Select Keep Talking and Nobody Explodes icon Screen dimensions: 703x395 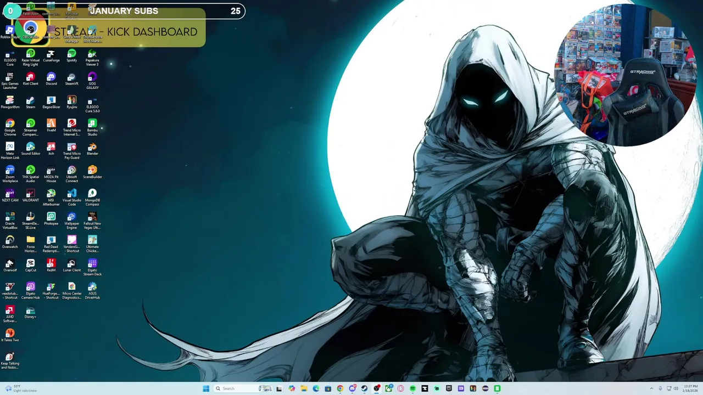[10, 360]
